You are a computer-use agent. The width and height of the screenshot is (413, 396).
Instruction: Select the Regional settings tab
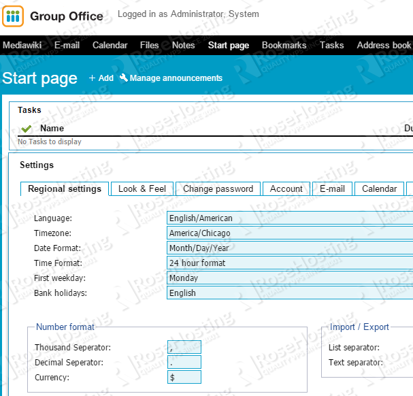coord(65,189)
